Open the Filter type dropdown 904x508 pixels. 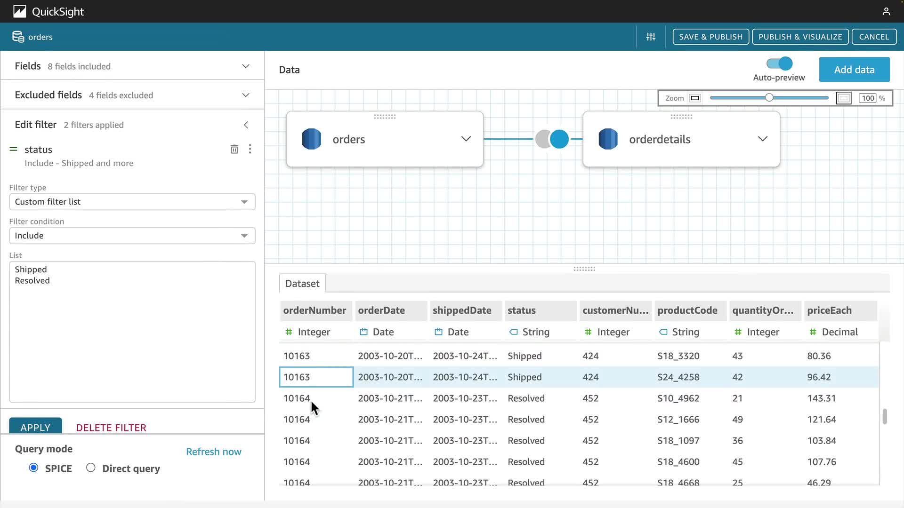[132, 202]
